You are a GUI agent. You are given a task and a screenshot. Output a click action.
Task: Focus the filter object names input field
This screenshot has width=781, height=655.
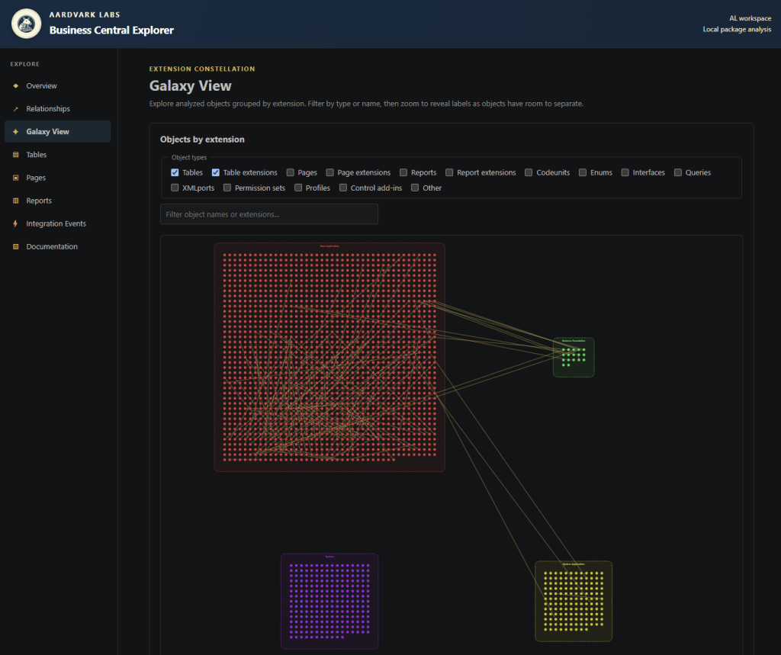[269, 214]
